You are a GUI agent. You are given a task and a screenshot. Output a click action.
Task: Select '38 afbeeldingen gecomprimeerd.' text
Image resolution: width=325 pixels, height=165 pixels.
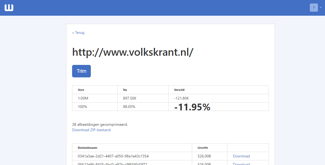click(100, 124)
